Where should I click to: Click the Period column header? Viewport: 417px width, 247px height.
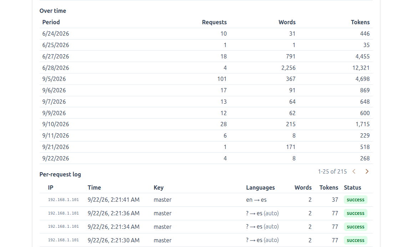(51, 22)
